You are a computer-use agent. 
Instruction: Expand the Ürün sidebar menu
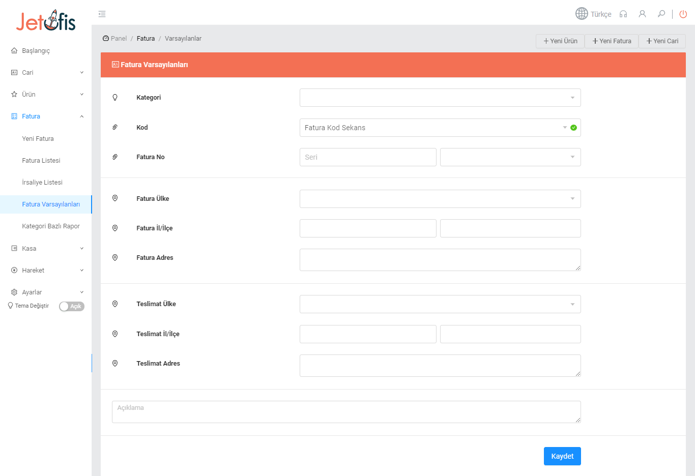click(x=82, y=95)
